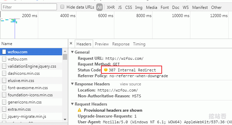Filter requests by Manifest type
The image size is (232, 125).
pos(200,8)
